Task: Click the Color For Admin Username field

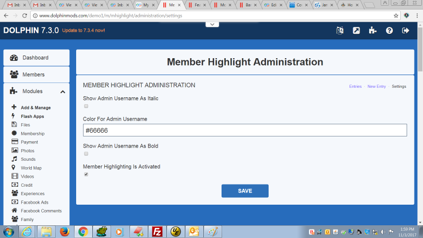Action: pyautogui.click(x=245, y=130)
